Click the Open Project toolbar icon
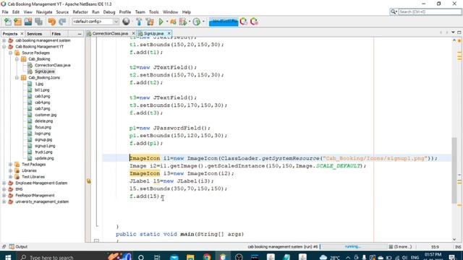 [28, 22]
